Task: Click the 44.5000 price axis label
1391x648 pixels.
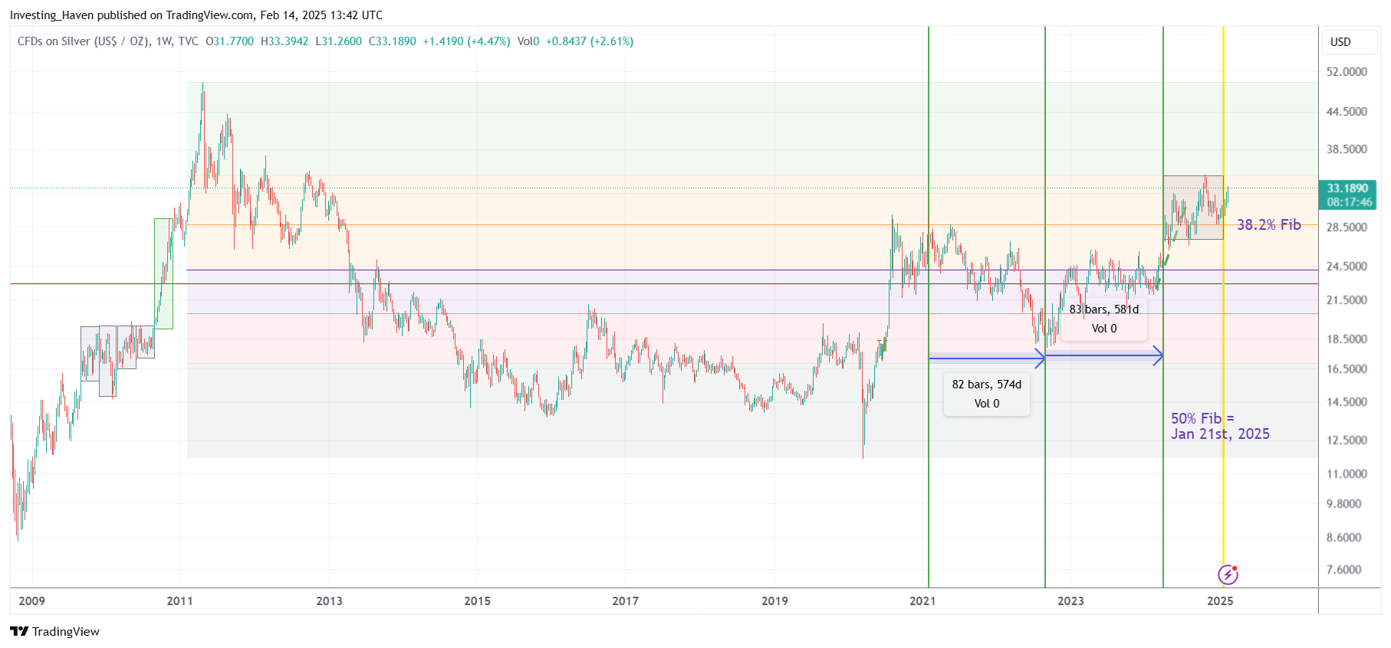Action: click(x=1347, y=112)
